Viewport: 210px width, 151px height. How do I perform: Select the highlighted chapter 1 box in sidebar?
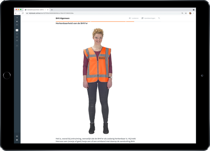[17, 30]
